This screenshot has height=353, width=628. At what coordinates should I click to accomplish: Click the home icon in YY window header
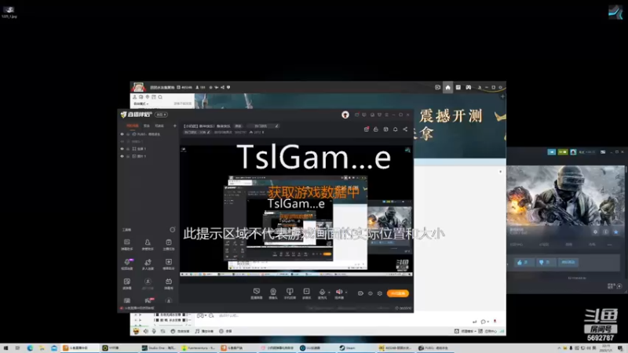coord(447,87)
